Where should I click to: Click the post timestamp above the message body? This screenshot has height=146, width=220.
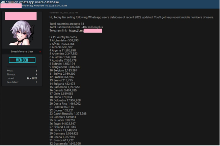pyautogui.click(x=64, y=12)
